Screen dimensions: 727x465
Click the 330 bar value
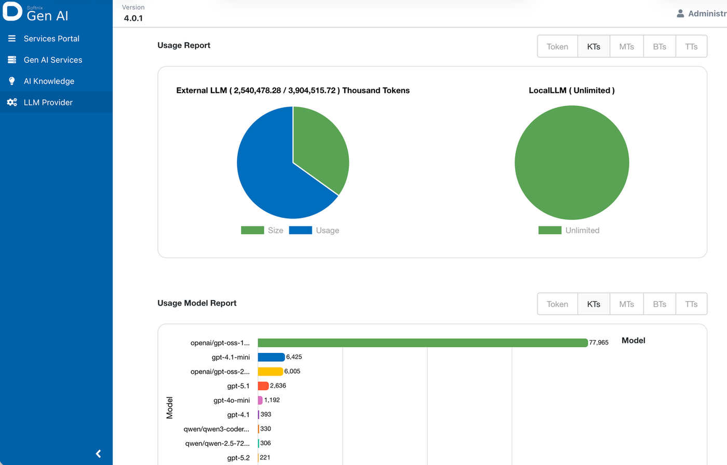(265, 429)
